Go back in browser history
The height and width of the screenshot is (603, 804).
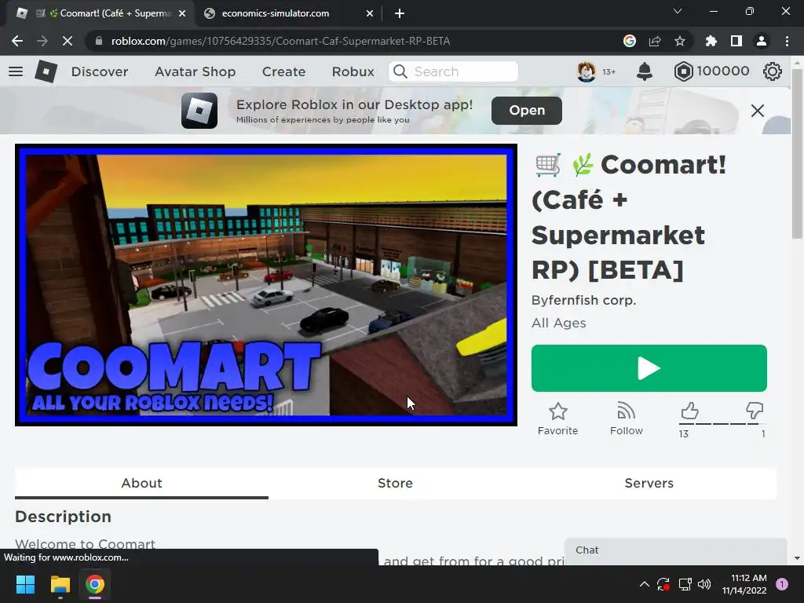(17, 41)
